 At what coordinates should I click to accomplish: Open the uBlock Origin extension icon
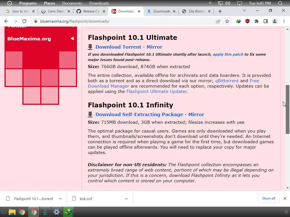(248, 21)
